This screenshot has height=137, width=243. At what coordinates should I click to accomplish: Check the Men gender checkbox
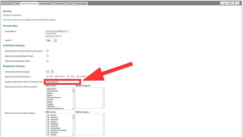click(47, 76)
